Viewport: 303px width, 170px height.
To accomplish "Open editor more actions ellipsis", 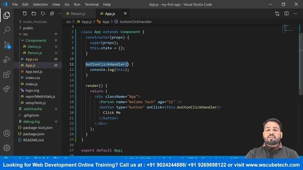I will coord(295,14).
